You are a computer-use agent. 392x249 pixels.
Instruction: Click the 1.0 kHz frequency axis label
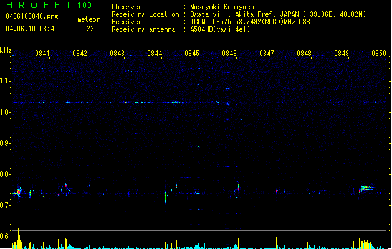tap(5, 112)
